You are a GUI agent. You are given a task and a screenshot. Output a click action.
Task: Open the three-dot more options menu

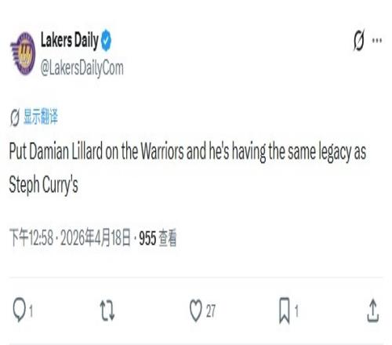(x=377, y=40)
